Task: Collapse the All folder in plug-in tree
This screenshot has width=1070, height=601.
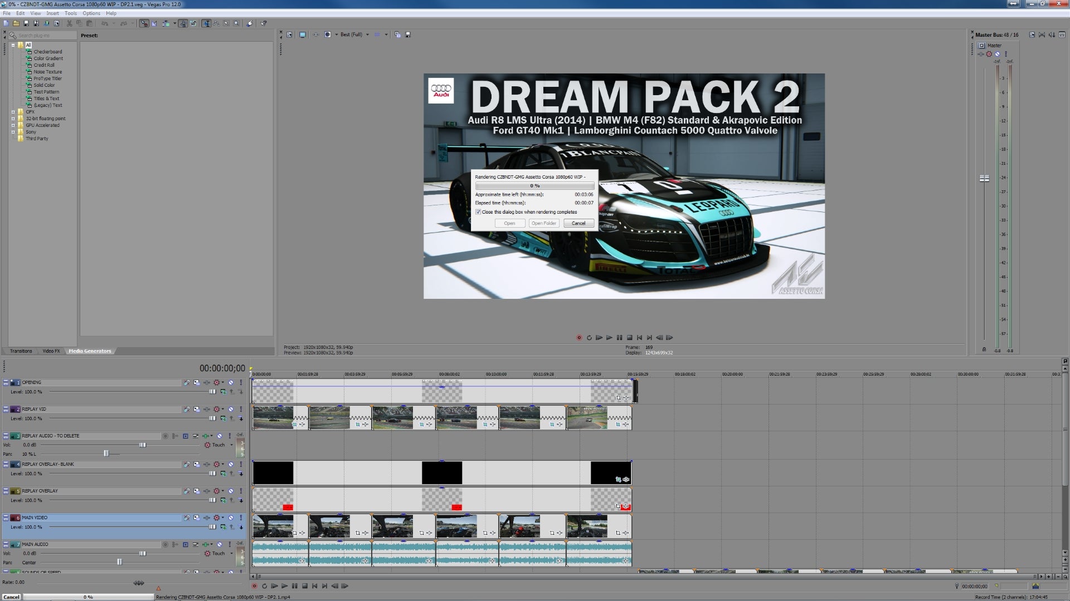Action: (13, 45)
